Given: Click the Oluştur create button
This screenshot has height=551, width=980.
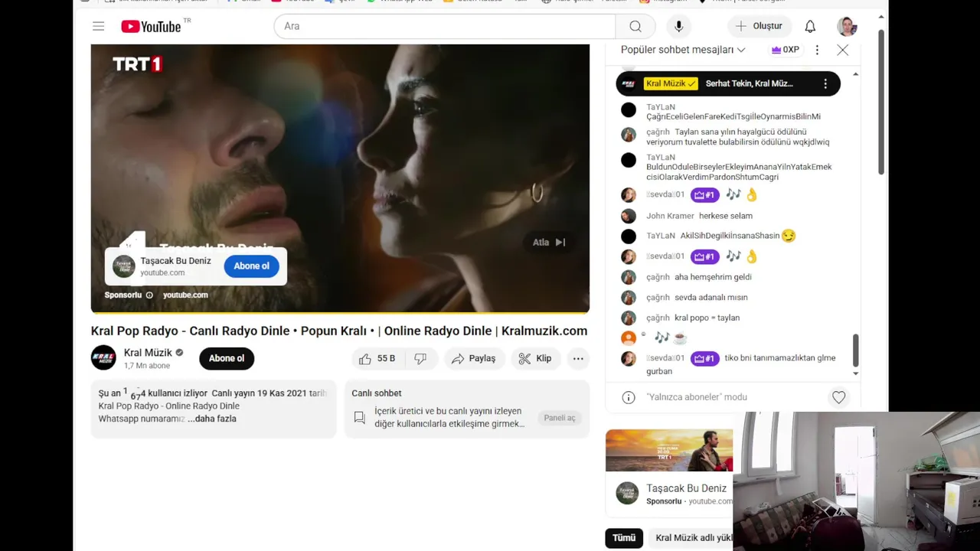Looking at the screenshot, I should pos(759,26).
